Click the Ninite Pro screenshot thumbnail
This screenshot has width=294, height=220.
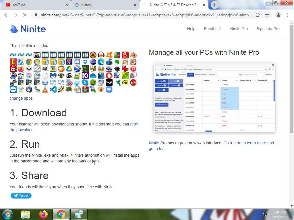(214, 97)
